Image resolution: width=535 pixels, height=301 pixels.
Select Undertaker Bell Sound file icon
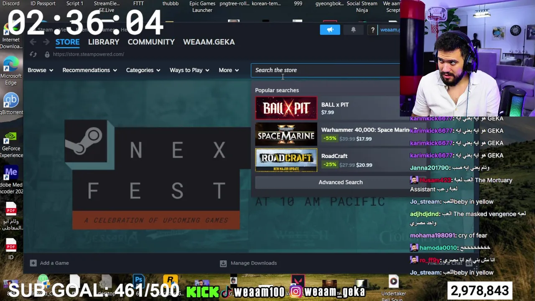(x=393, y=288)
